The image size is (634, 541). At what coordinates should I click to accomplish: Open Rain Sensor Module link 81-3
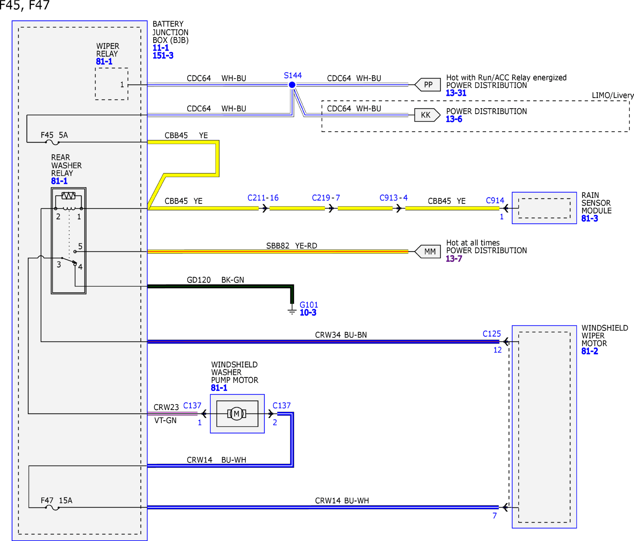click(589, 219)
